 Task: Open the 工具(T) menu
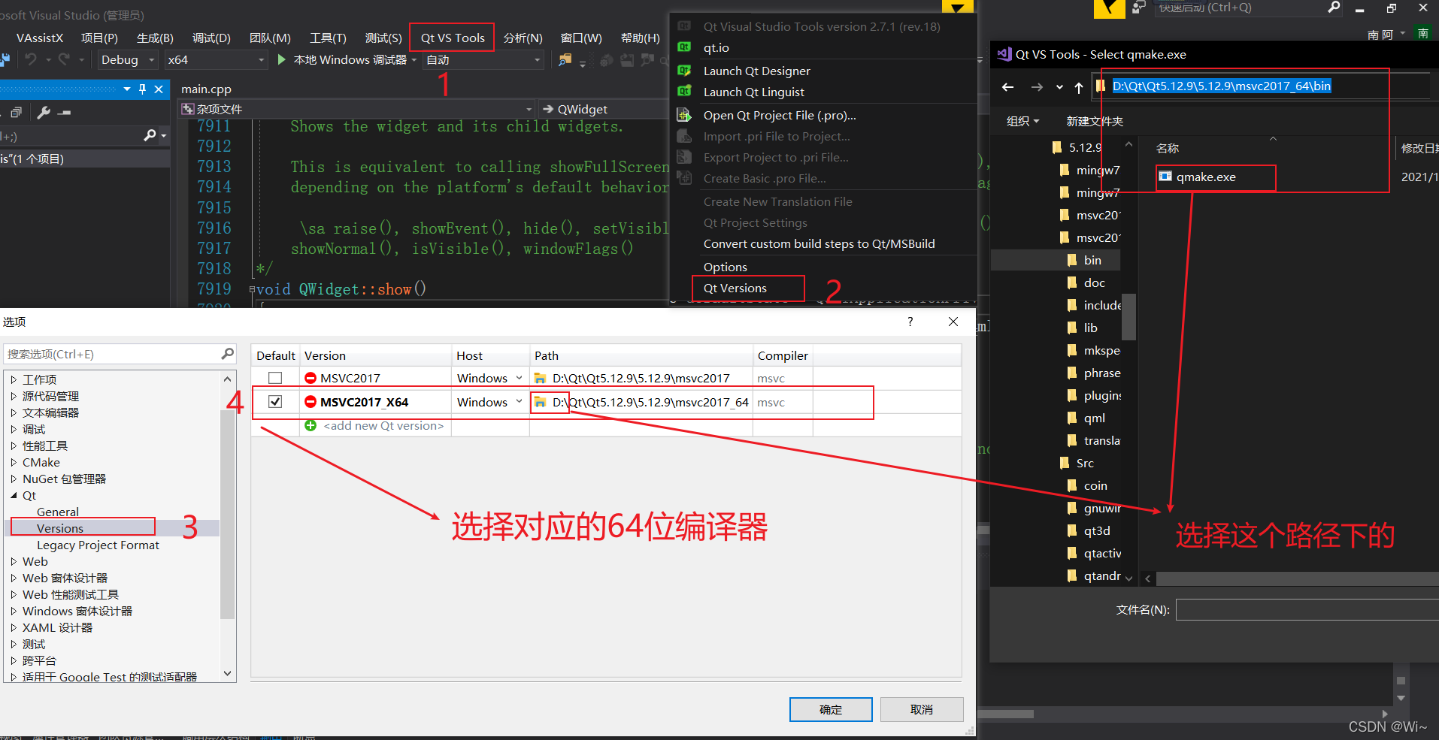[328, 38]
